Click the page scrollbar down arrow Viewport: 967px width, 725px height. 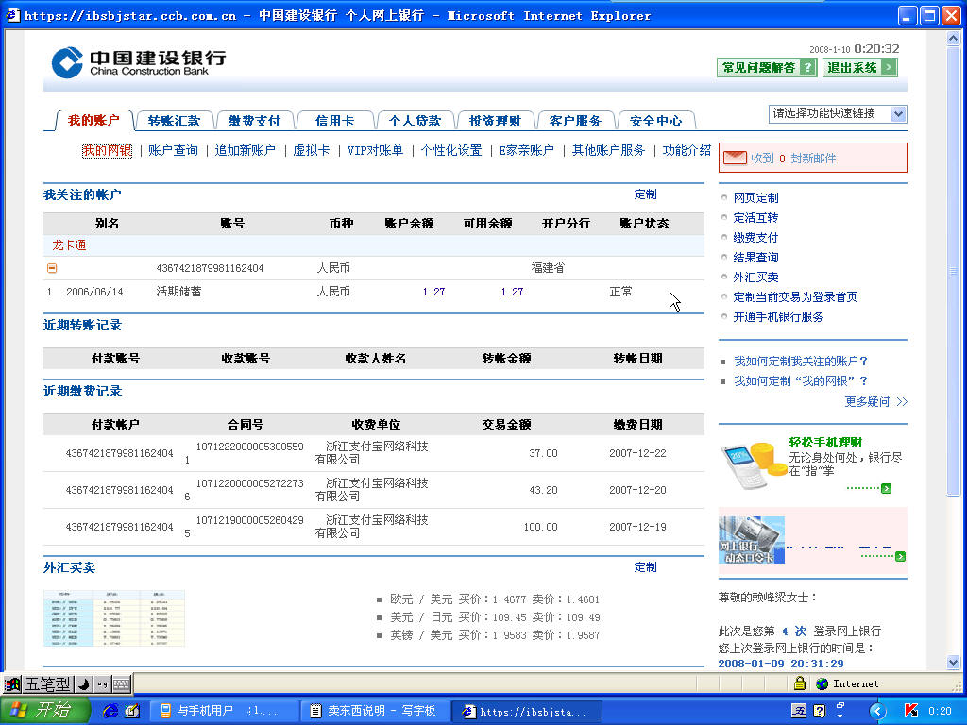(x=953, y=663)
